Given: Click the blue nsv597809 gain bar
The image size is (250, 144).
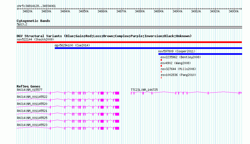Looking at the screenshot, I should (x=200, y=54).
